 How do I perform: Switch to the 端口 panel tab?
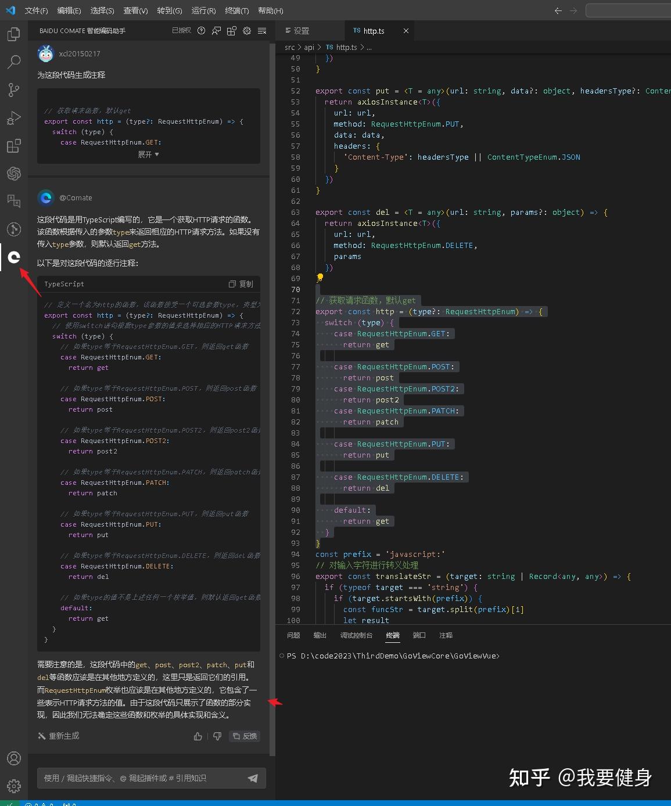[419, 635]
